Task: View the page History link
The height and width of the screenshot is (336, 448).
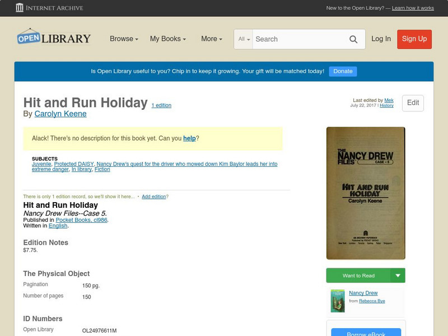Action: click(x=386, y=105)
